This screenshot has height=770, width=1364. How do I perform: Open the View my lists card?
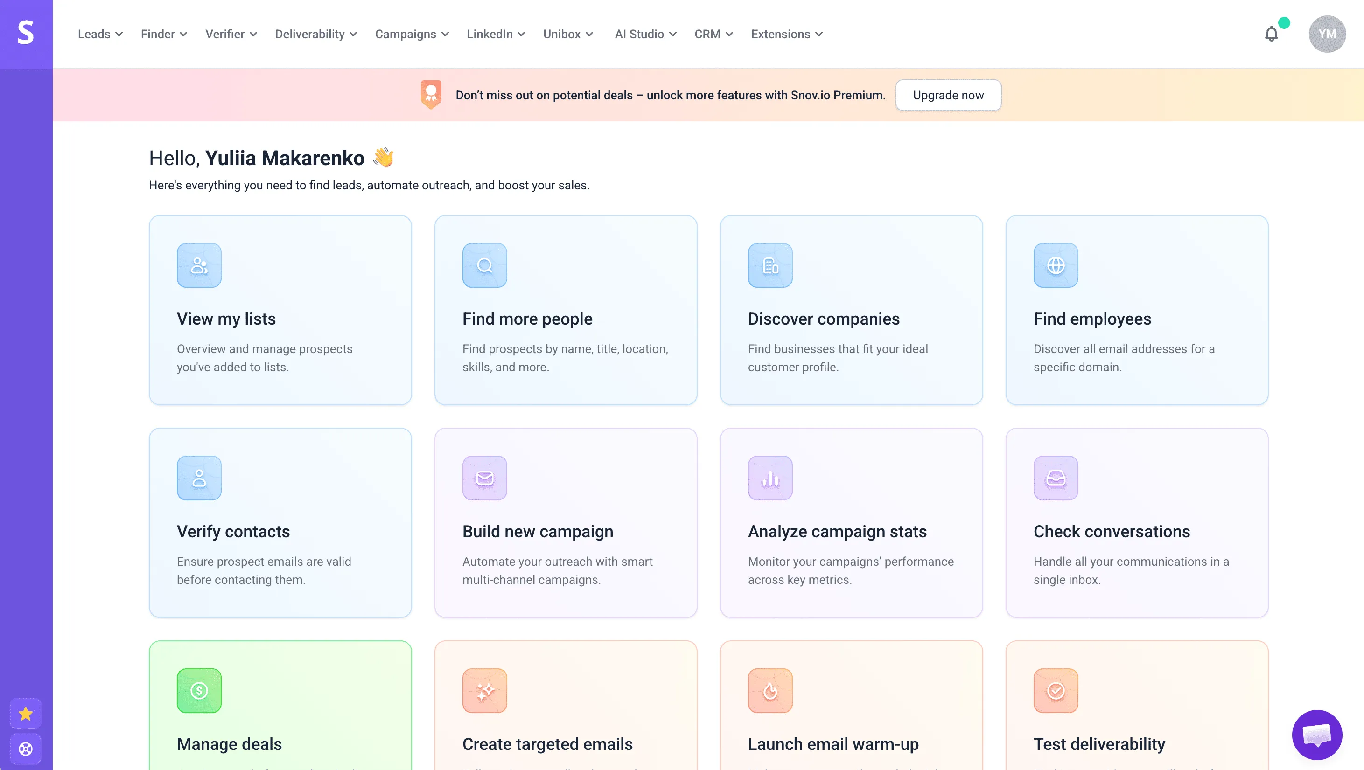click(x=280, y=310)
